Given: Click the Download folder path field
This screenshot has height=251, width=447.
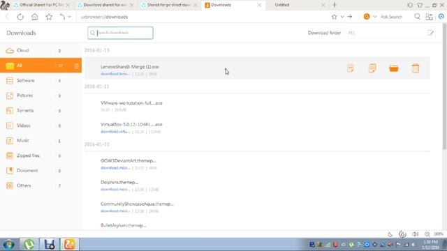Looking at the screenshot, I should (x=386, y=33).
